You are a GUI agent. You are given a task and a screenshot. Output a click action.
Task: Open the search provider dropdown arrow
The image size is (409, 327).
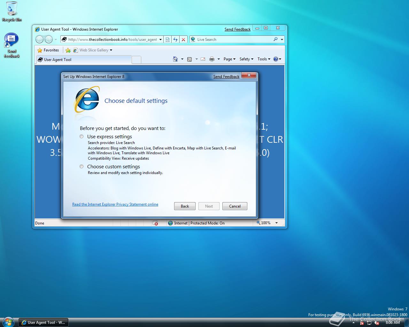tap(282, 40)
